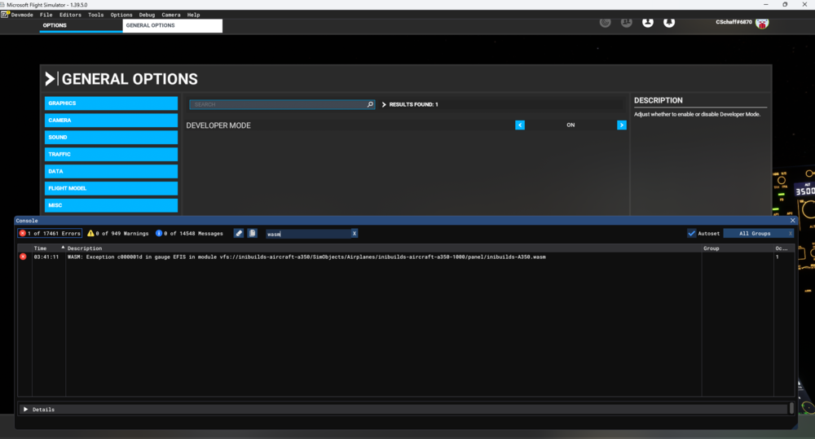This screenshot has height=439, width=815.
Task: Click the options Search input field
Action: tap(277, 104)
